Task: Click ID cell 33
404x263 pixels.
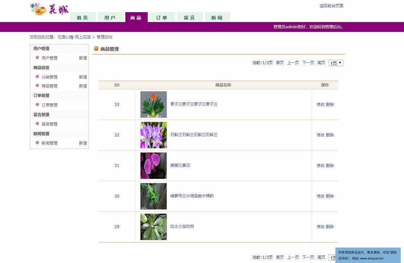Action: (117, 105)
